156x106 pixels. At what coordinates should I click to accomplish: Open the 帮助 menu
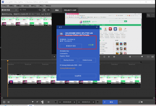pos(48,6)
